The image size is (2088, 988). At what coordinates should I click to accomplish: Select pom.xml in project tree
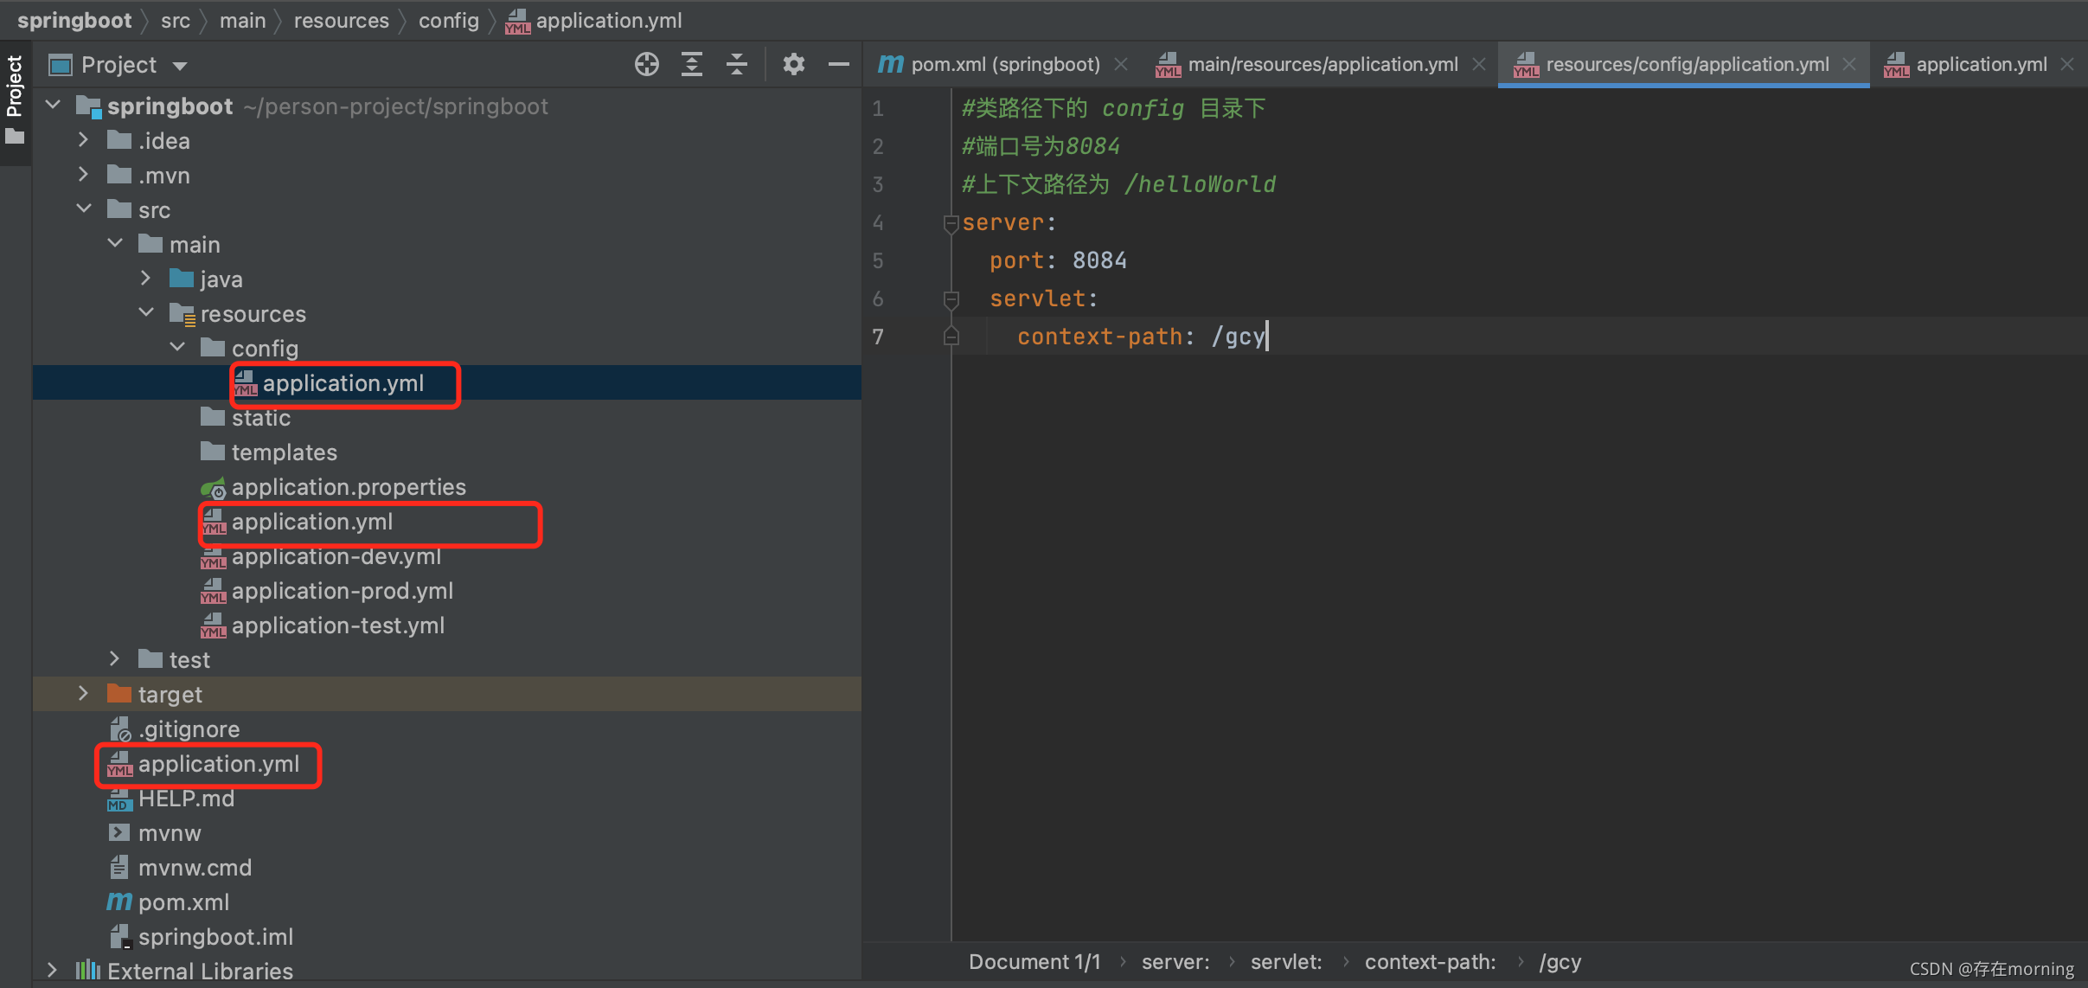[183, 902]
